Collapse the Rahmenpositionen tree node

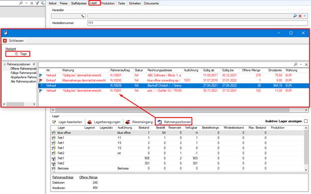(4, 64)
